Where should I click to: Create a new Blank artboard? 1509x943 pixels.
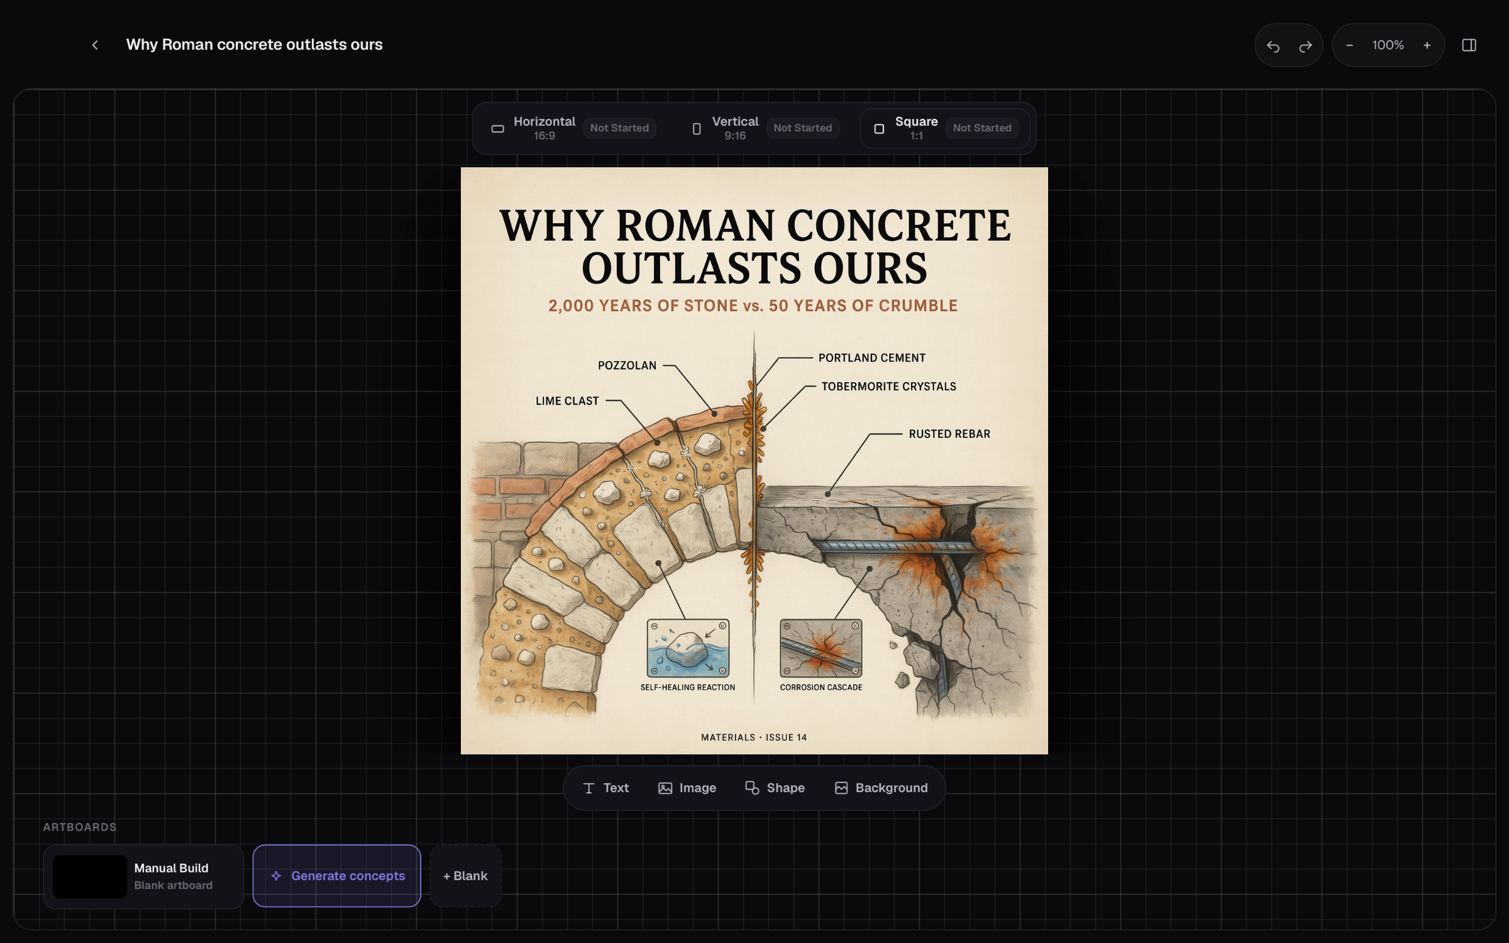coord(465,876)
